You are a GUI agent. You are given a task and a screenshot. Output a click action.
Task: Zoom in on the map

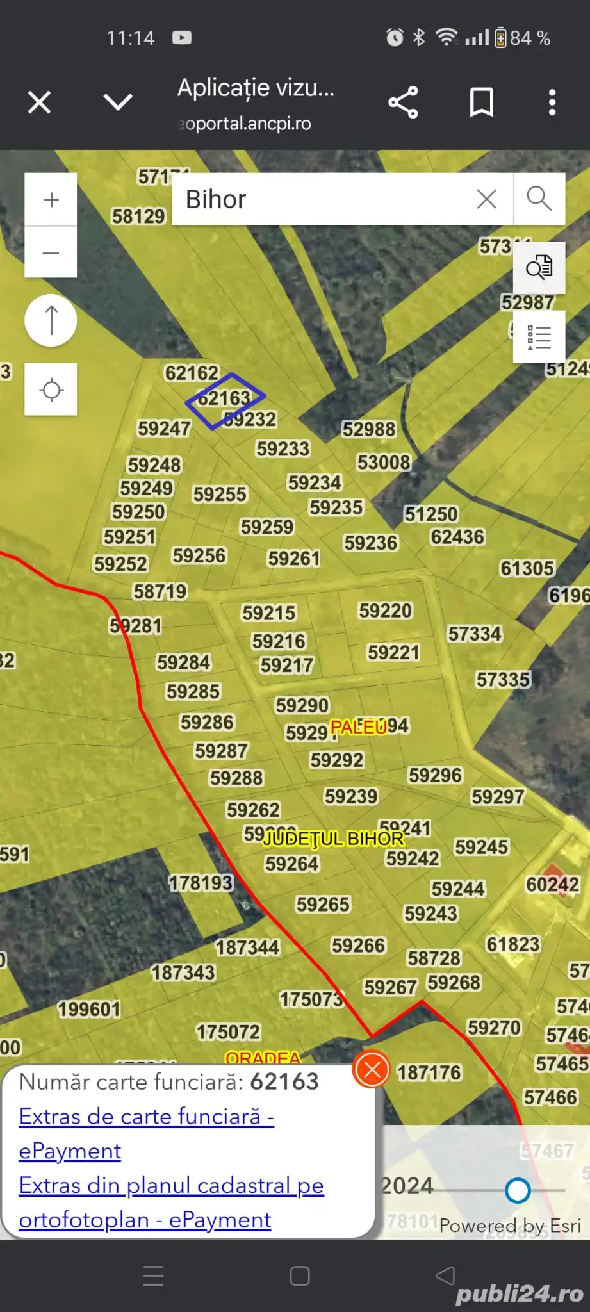coord(51,200)
